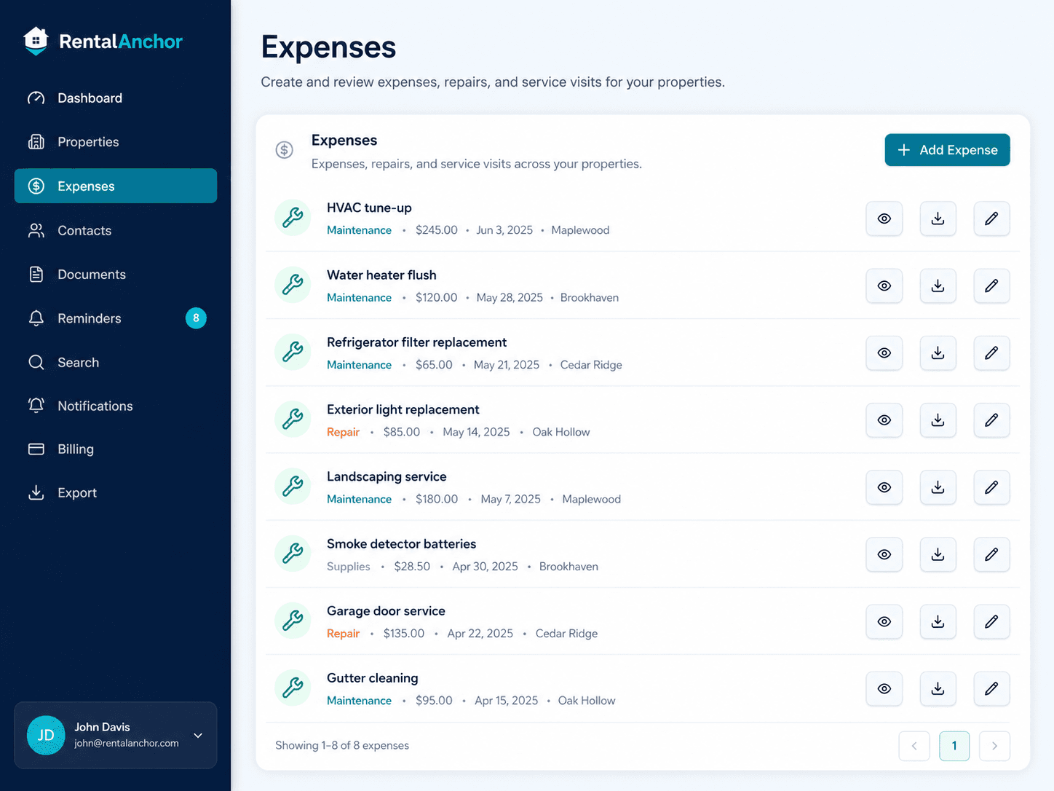Download the Landscaping service expense
The width and height of the screenshot is (1054, 791).
pos(938,487)
